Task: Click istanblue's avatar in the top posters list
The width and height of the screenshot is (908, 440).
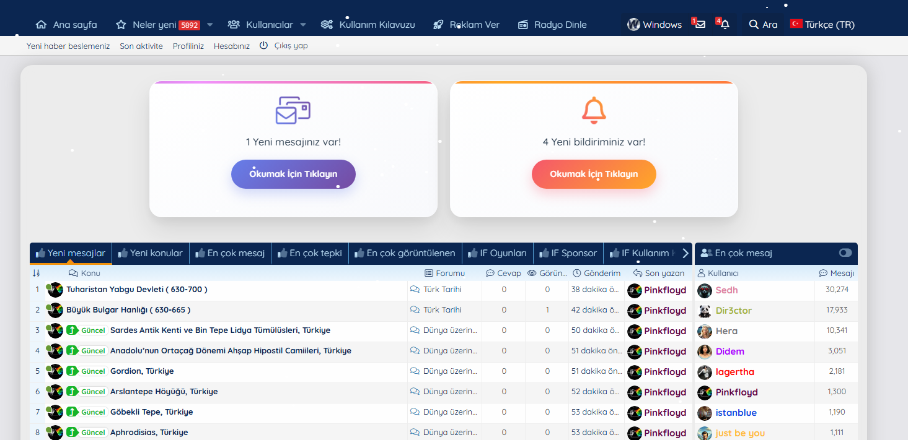Action: (x=705, y=413)
